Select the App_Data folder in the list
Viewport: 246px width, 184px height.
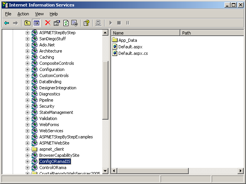pos(128,40)
